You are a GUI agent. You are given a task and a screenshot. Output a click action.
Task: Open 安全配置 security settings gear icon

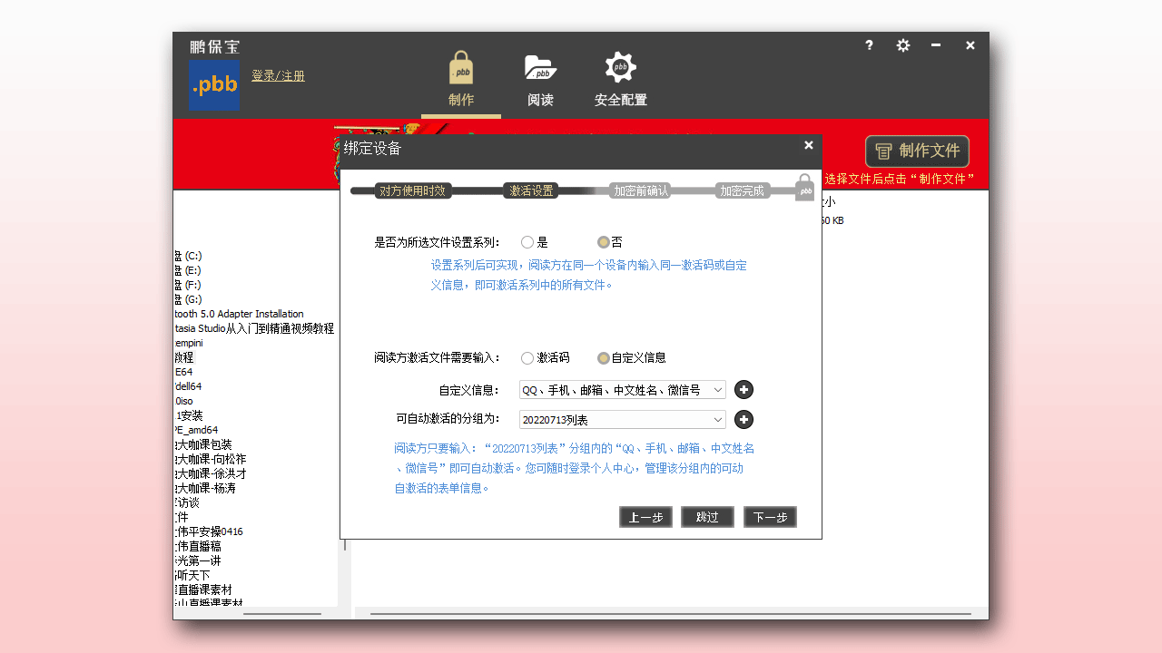(620, 66)
